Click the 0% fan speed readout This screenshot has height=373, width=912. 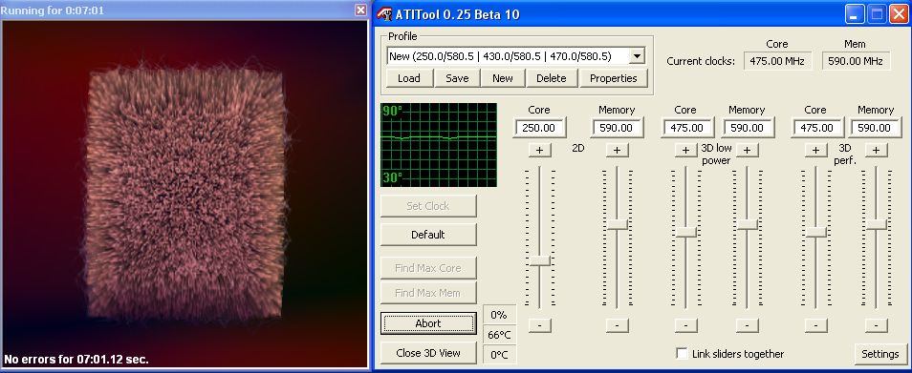point(499,315)
